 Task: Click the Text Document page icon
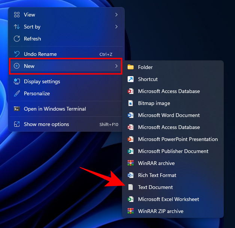point(131,187)
